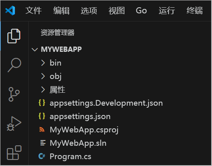Open the 终端 menu
The width and height of the screenshot is (212, 166).
pyautogui.click(x=195, y=11)
